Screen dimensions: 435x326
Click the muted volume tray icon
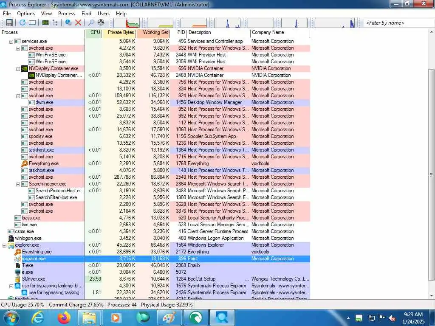(x=392, y=318)
